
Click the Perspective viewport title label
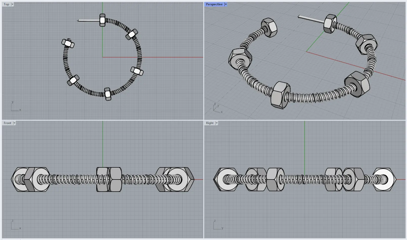(214, 4)
